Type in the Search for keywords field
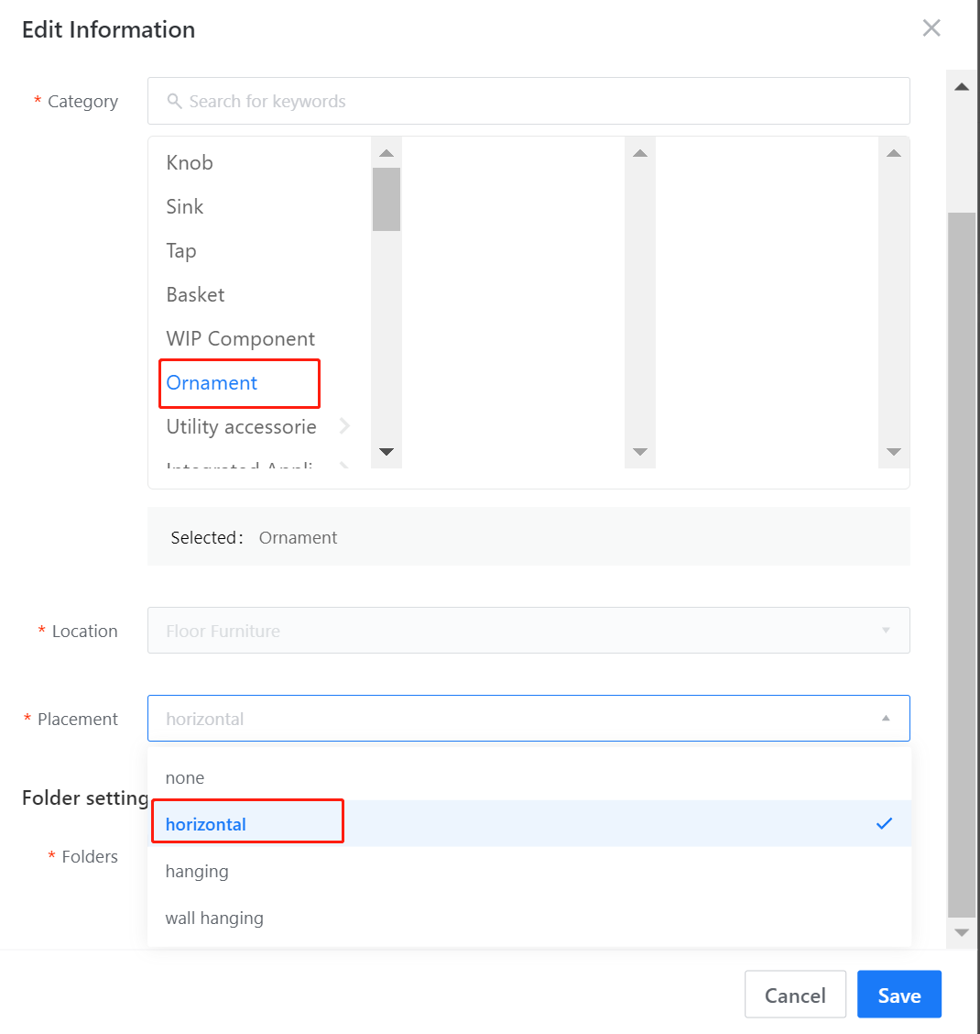Viewport: 980px width, 1034px height. click(540, 101)
